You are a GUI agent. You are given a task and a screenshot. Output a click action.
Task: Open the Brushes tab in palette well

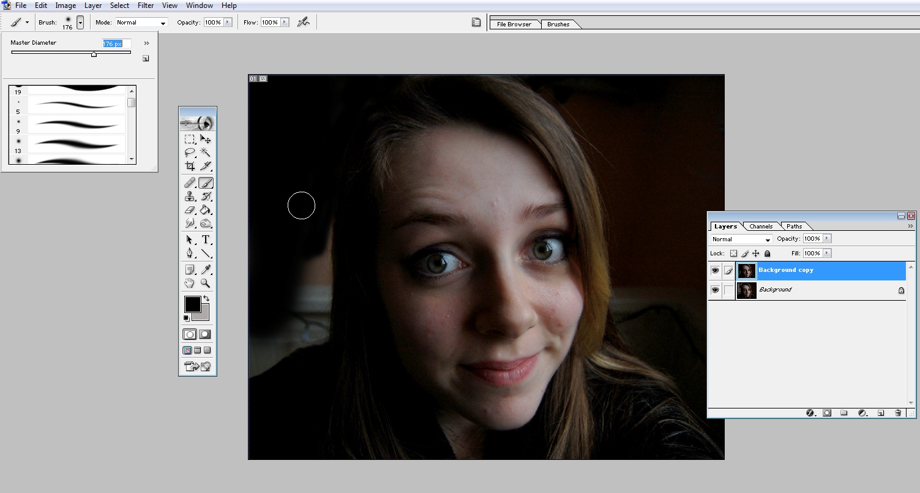click(x=558, y=24)
